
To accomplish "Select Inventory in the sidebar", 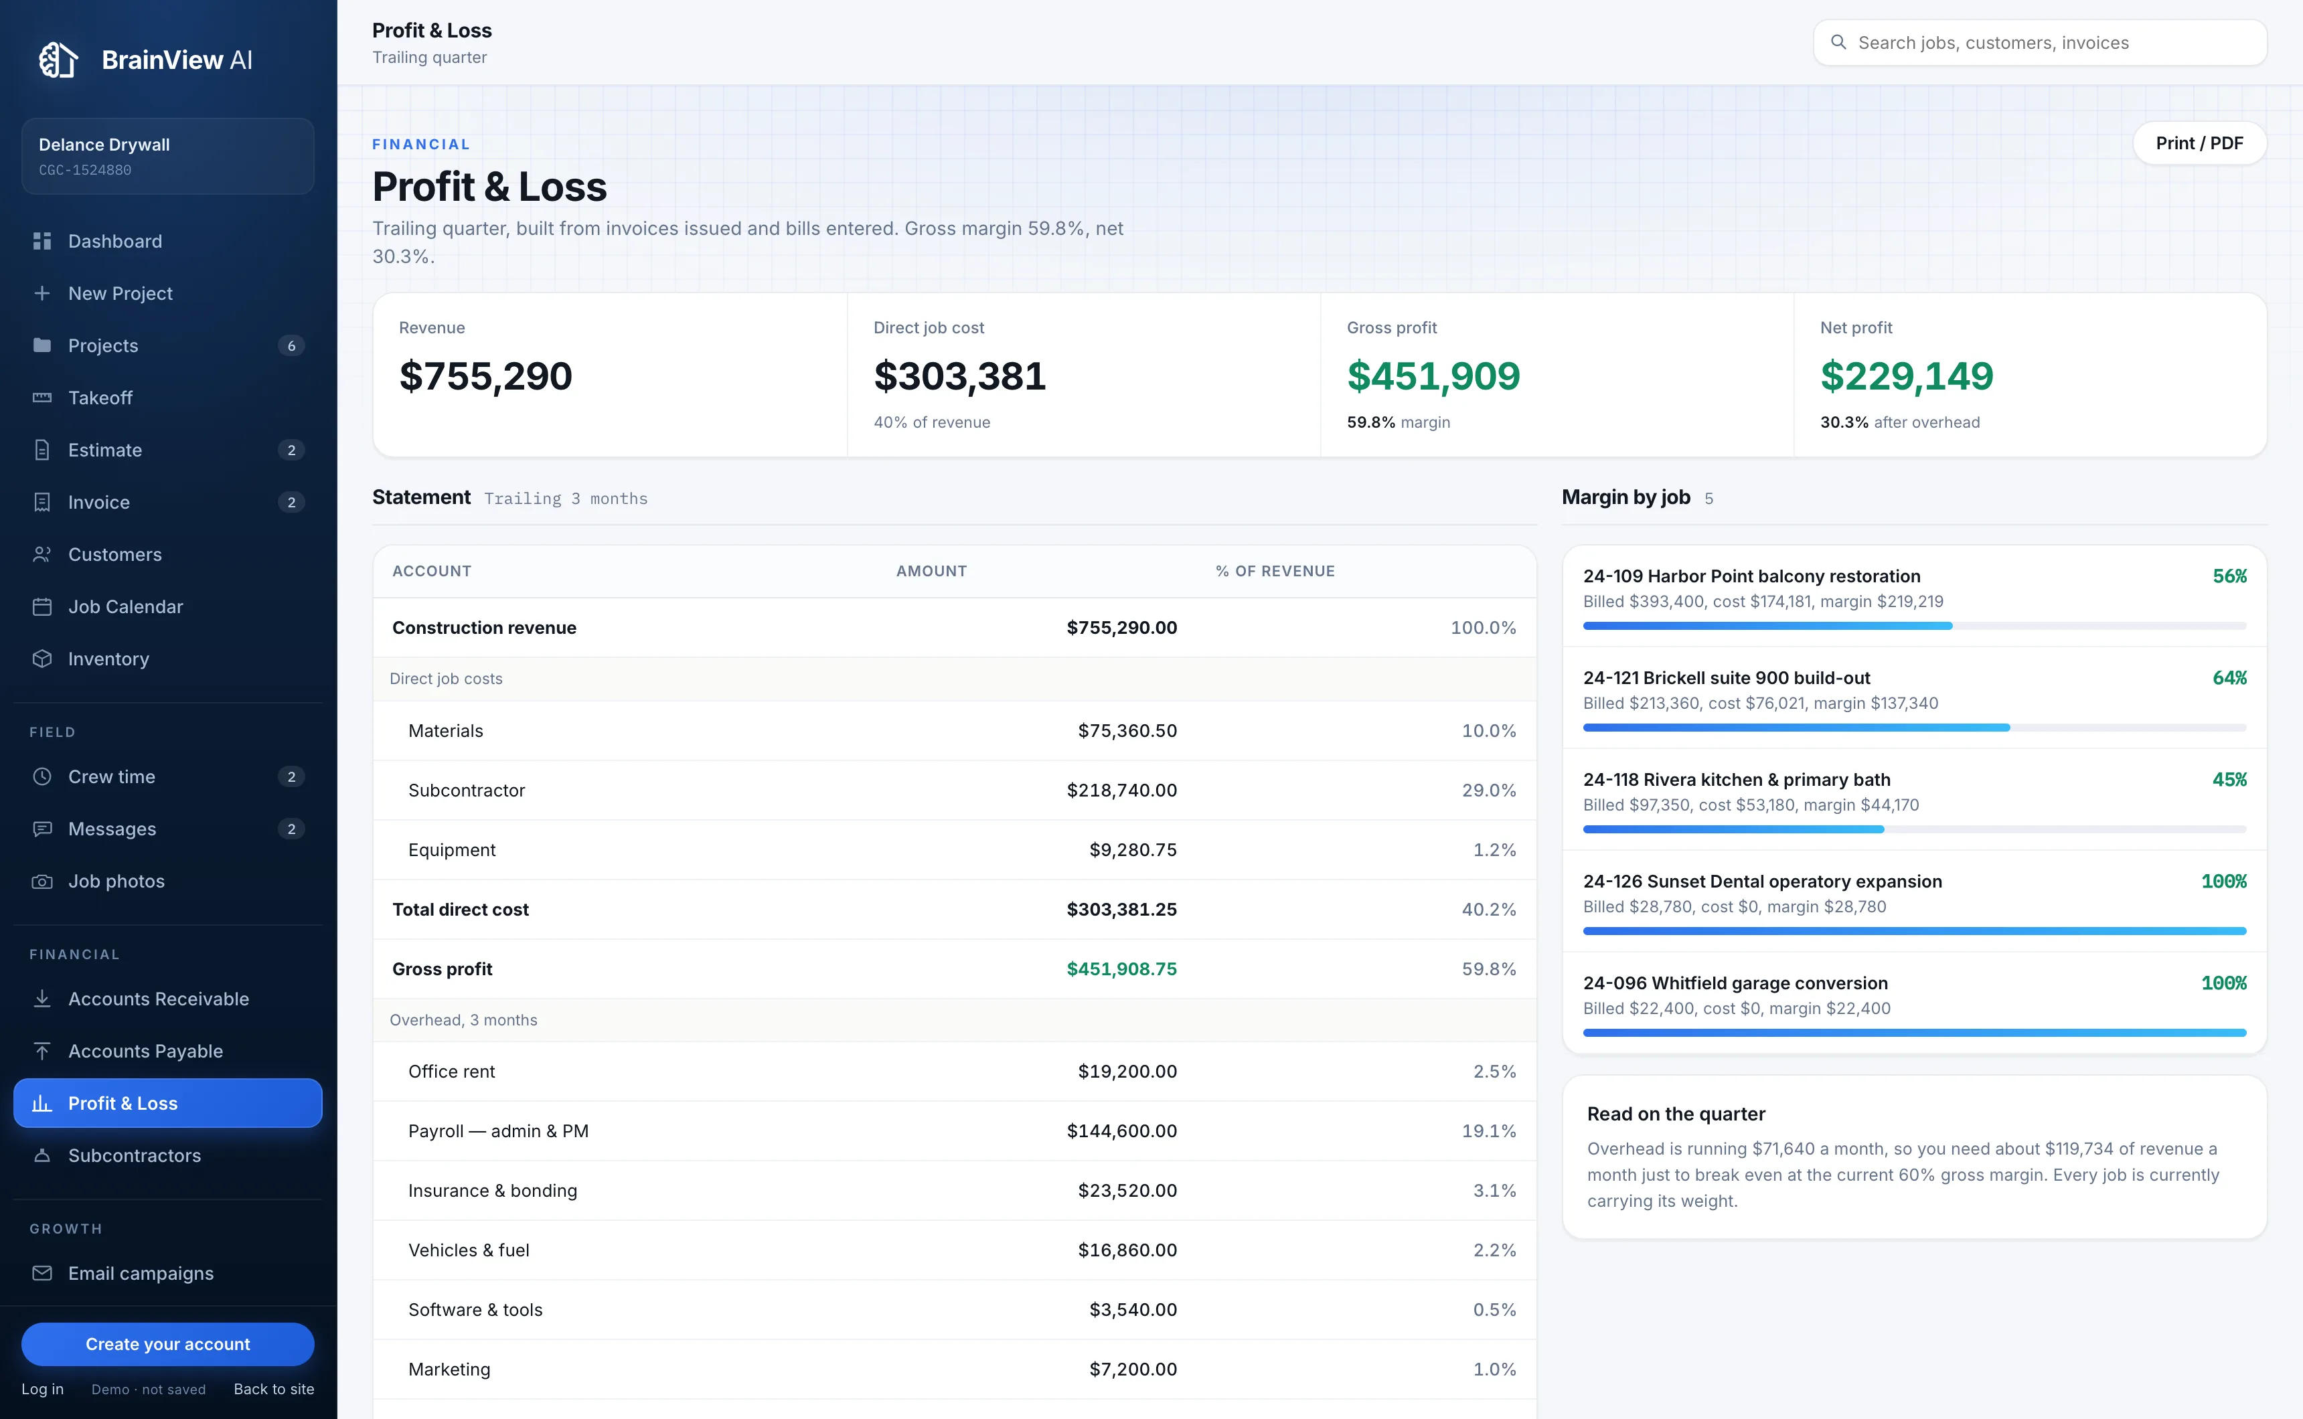I will click(168, 659).
